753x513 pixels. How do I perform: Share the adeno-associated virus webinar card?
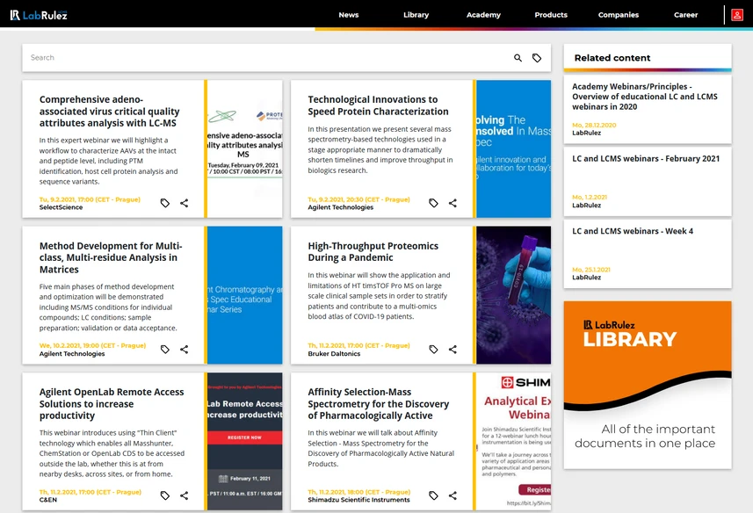pyautogui.click(x=184, y=203)
